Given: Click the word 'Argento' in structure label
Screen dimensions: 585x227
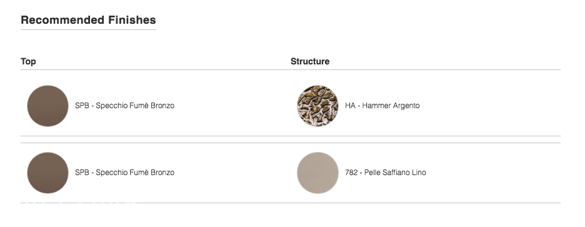Looking at the screenshot, I should pyautogui.click(x=407, y=106).
